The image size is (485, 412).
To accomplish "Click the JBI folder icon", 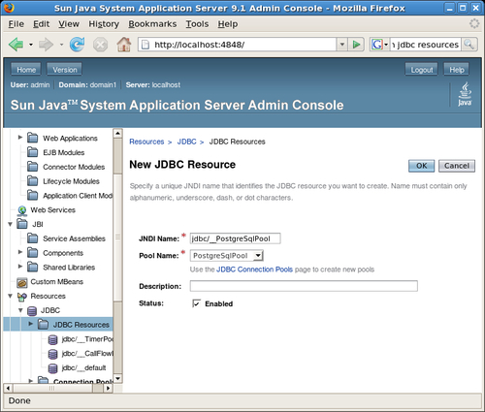I will [x=22, y=224].
